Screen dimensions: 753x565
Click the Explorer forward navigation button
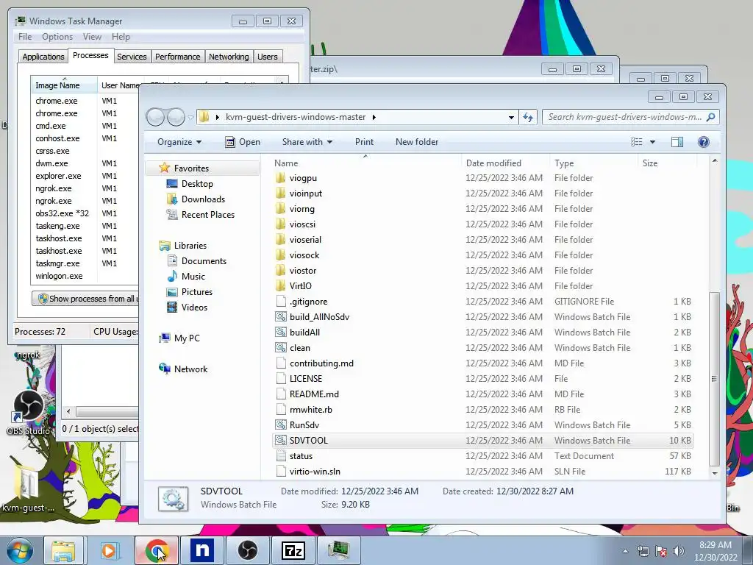[x=176, y=117]
